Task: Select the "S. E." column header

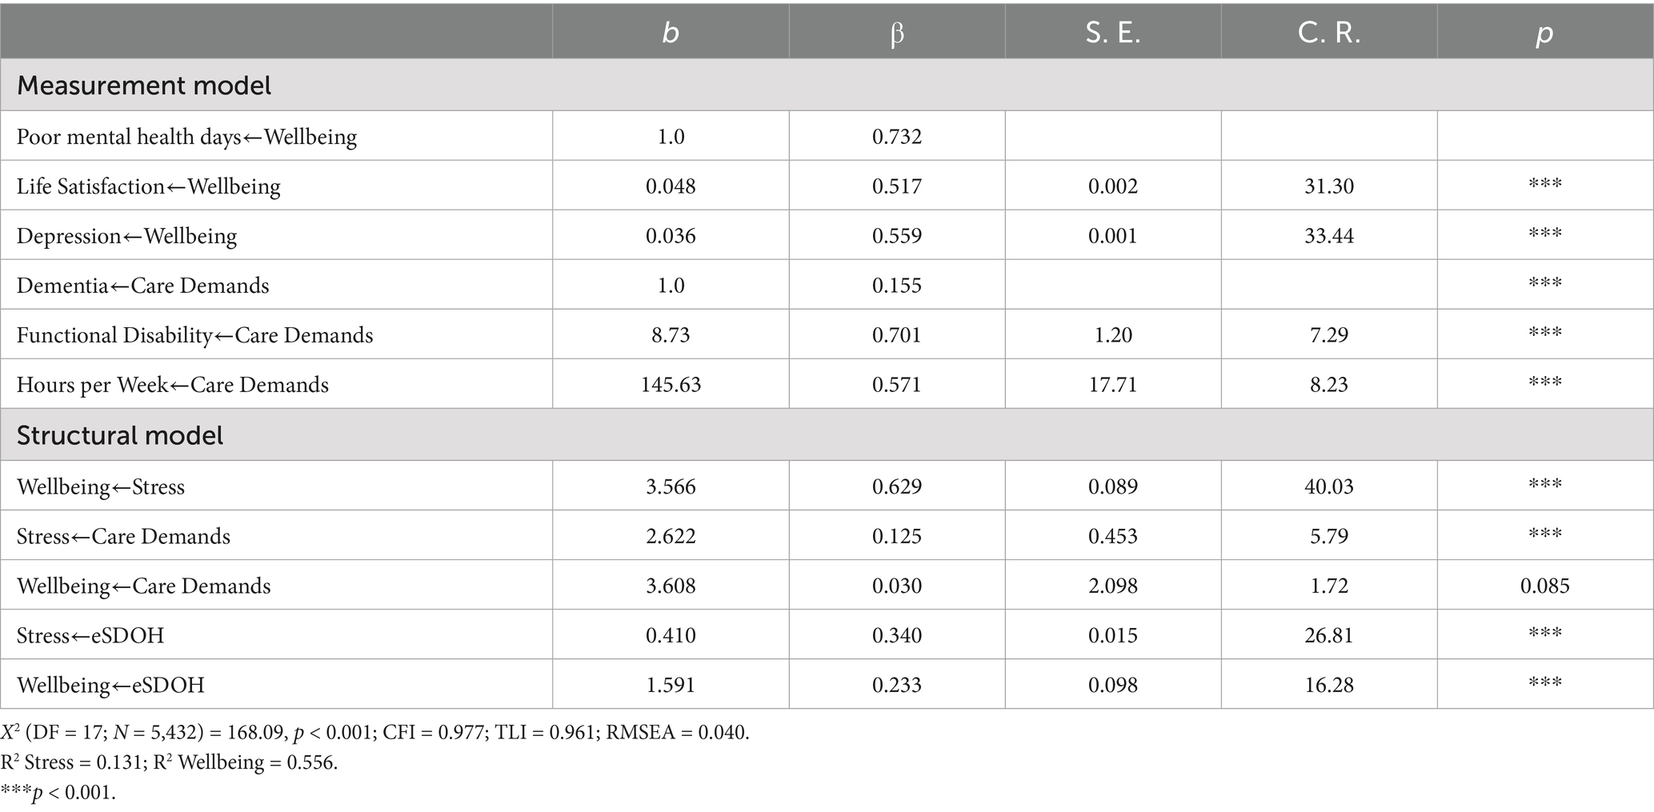Action: (1112, 33)
